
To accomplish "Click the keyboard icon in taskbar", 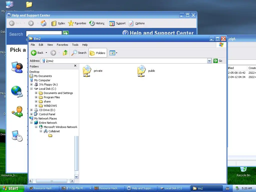I will pos(227,188).
